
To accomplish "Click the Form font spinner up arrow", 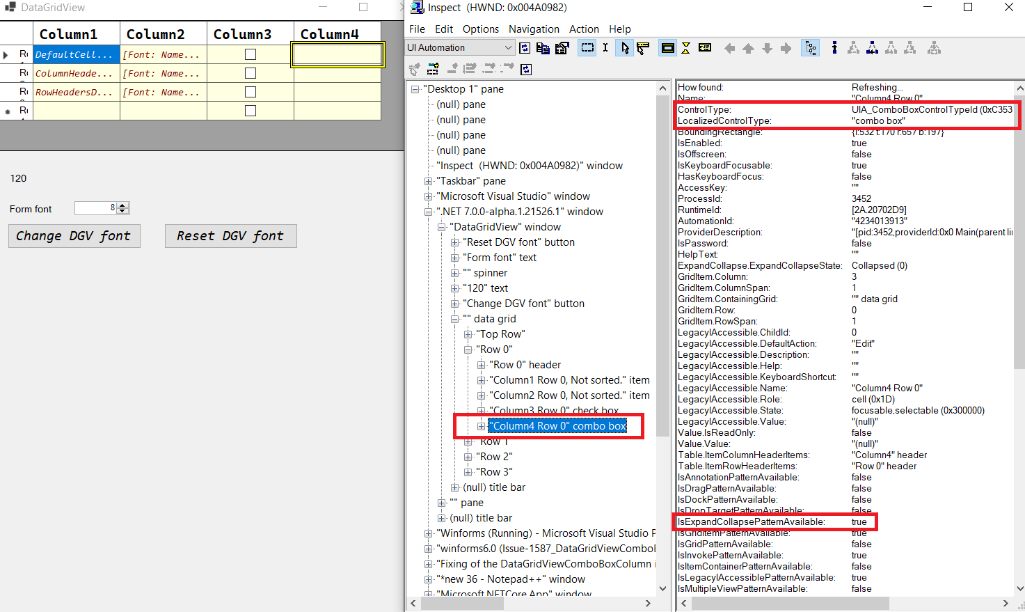I will 123,205.
